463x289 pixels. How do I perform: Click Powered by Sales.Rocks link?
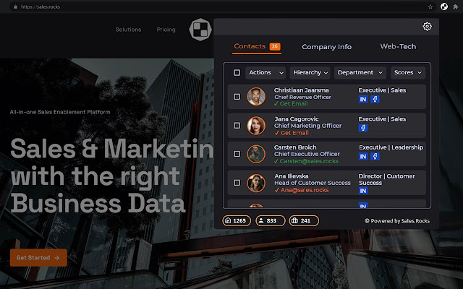(x=397, y=221)
